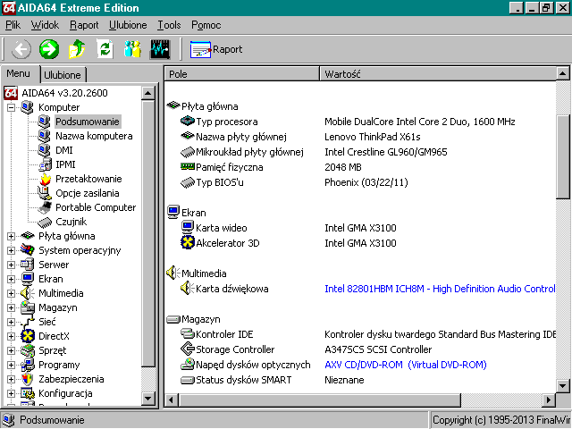Expand the Serwer tree node
The image size is (572, 429).
pyautogui.click(x=12, y=265)
